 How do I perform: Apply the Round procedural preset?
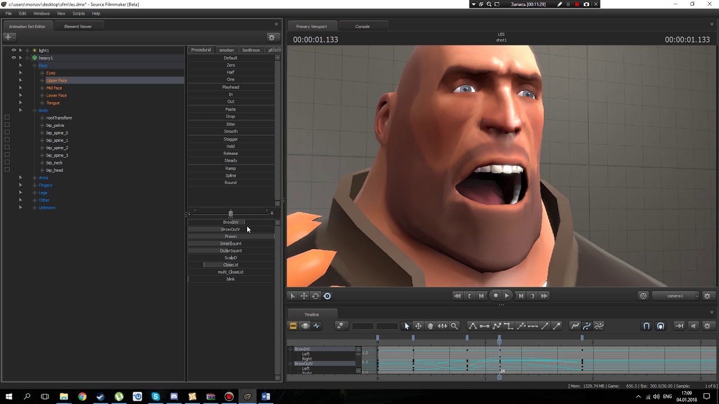pyautogui.click(x=231, y=182)
